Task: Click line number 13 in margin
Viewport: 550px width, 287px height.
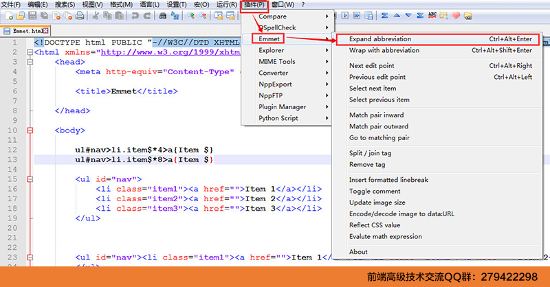Action: click(12, 160)
